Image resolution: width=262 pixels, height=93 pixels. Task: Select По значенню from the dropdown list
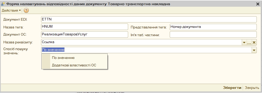coord(74,58)
